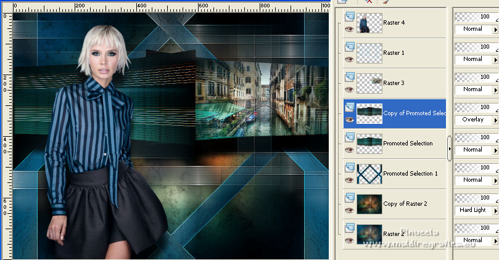Click the Raster 4 layer type icon
This screenshot has width=499, height=260.
(350, 17)
